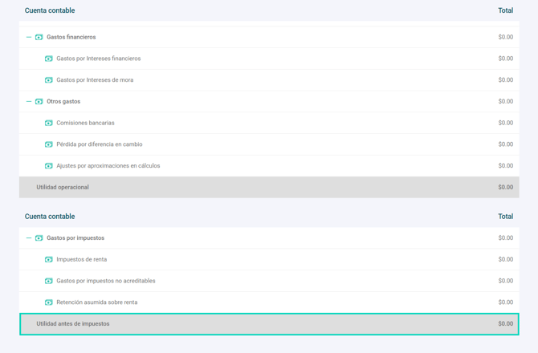This screenshot has height=353, width=538.
Task: Click the icon next to Gastos por Intereses financieros
Action: point(48,59)
